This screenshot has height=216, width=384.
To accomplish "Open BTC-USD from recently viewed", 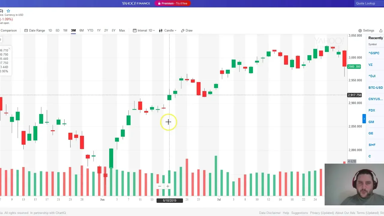I will [375, 88].
